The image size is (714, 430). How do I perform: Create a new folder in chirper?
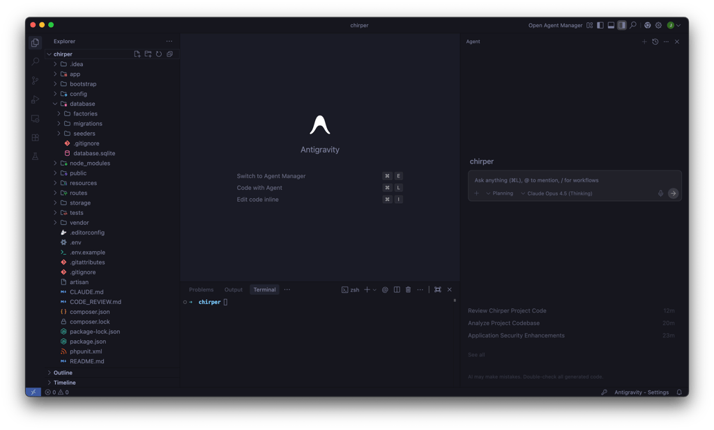[148, 54]
